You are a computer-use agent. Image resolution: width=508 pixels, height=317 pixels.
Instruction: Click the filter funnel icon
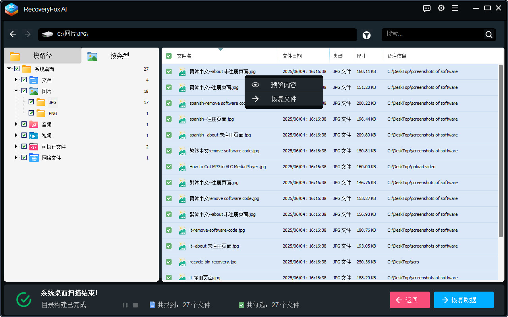[366, 35]
